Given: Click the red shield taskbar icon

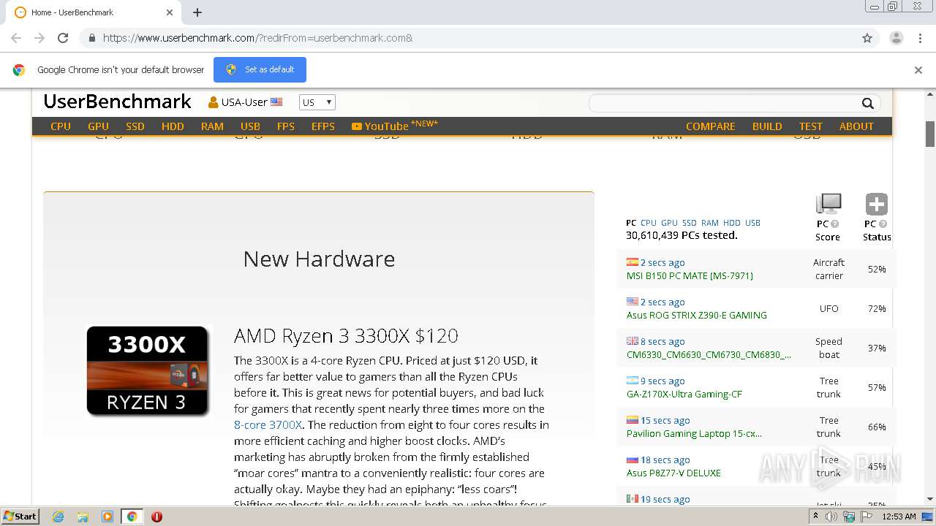Looking at the screenshot, I should (156, 517).
